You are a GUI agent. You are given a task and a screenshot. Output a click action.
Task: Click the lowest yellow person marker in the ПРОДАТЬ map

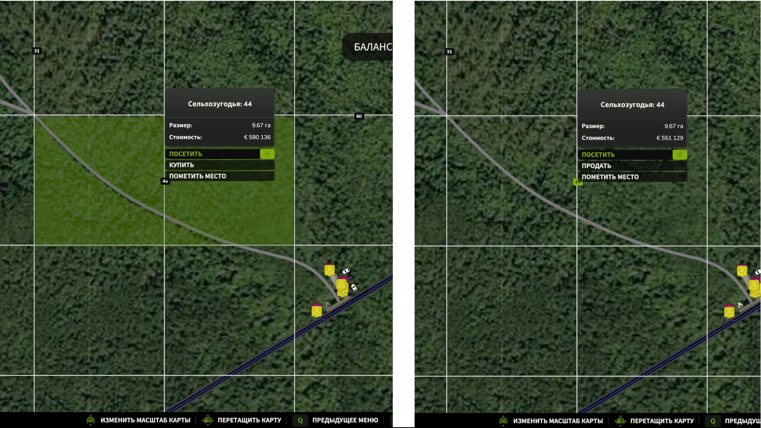[729, 311]
